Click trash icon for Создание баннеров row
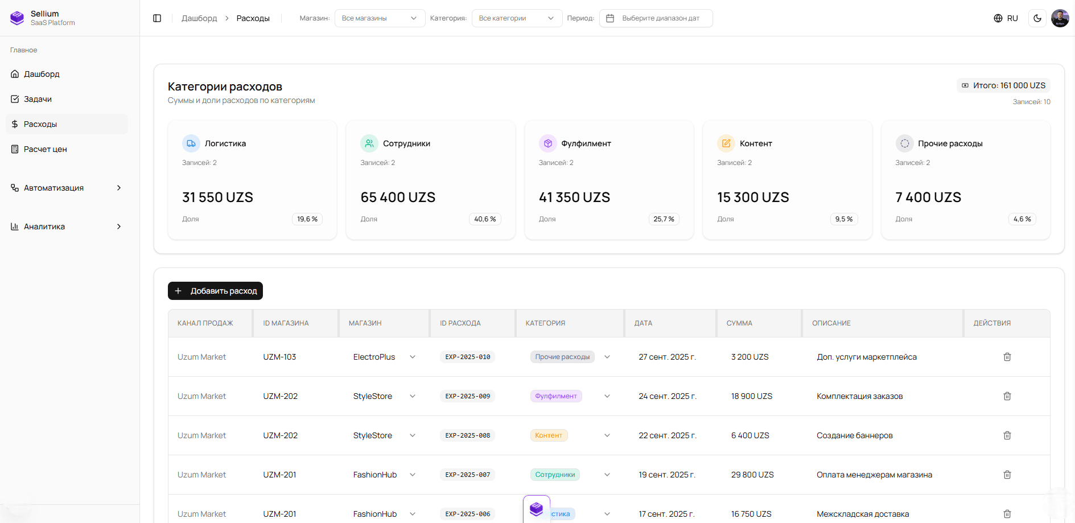1075x523 pixels. coord(1007,435)
